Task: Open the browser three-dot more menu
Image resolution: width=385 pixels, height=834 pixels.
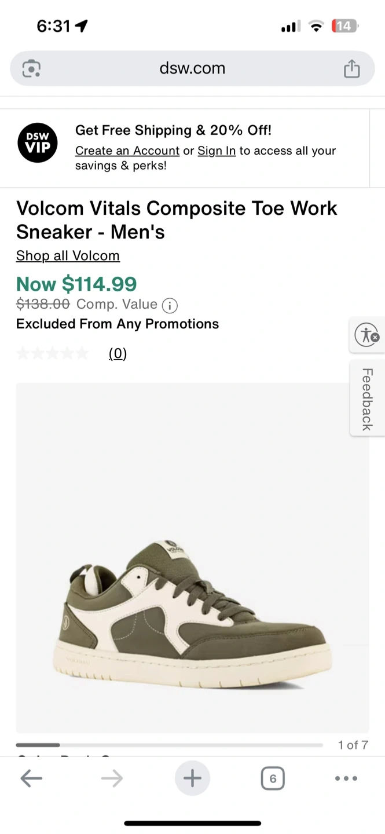Action: (346, 778)
